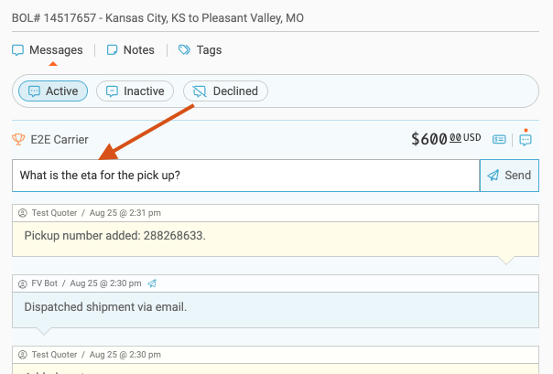Click the message text input field
This screenshot has height=374, width=553.
245,176
